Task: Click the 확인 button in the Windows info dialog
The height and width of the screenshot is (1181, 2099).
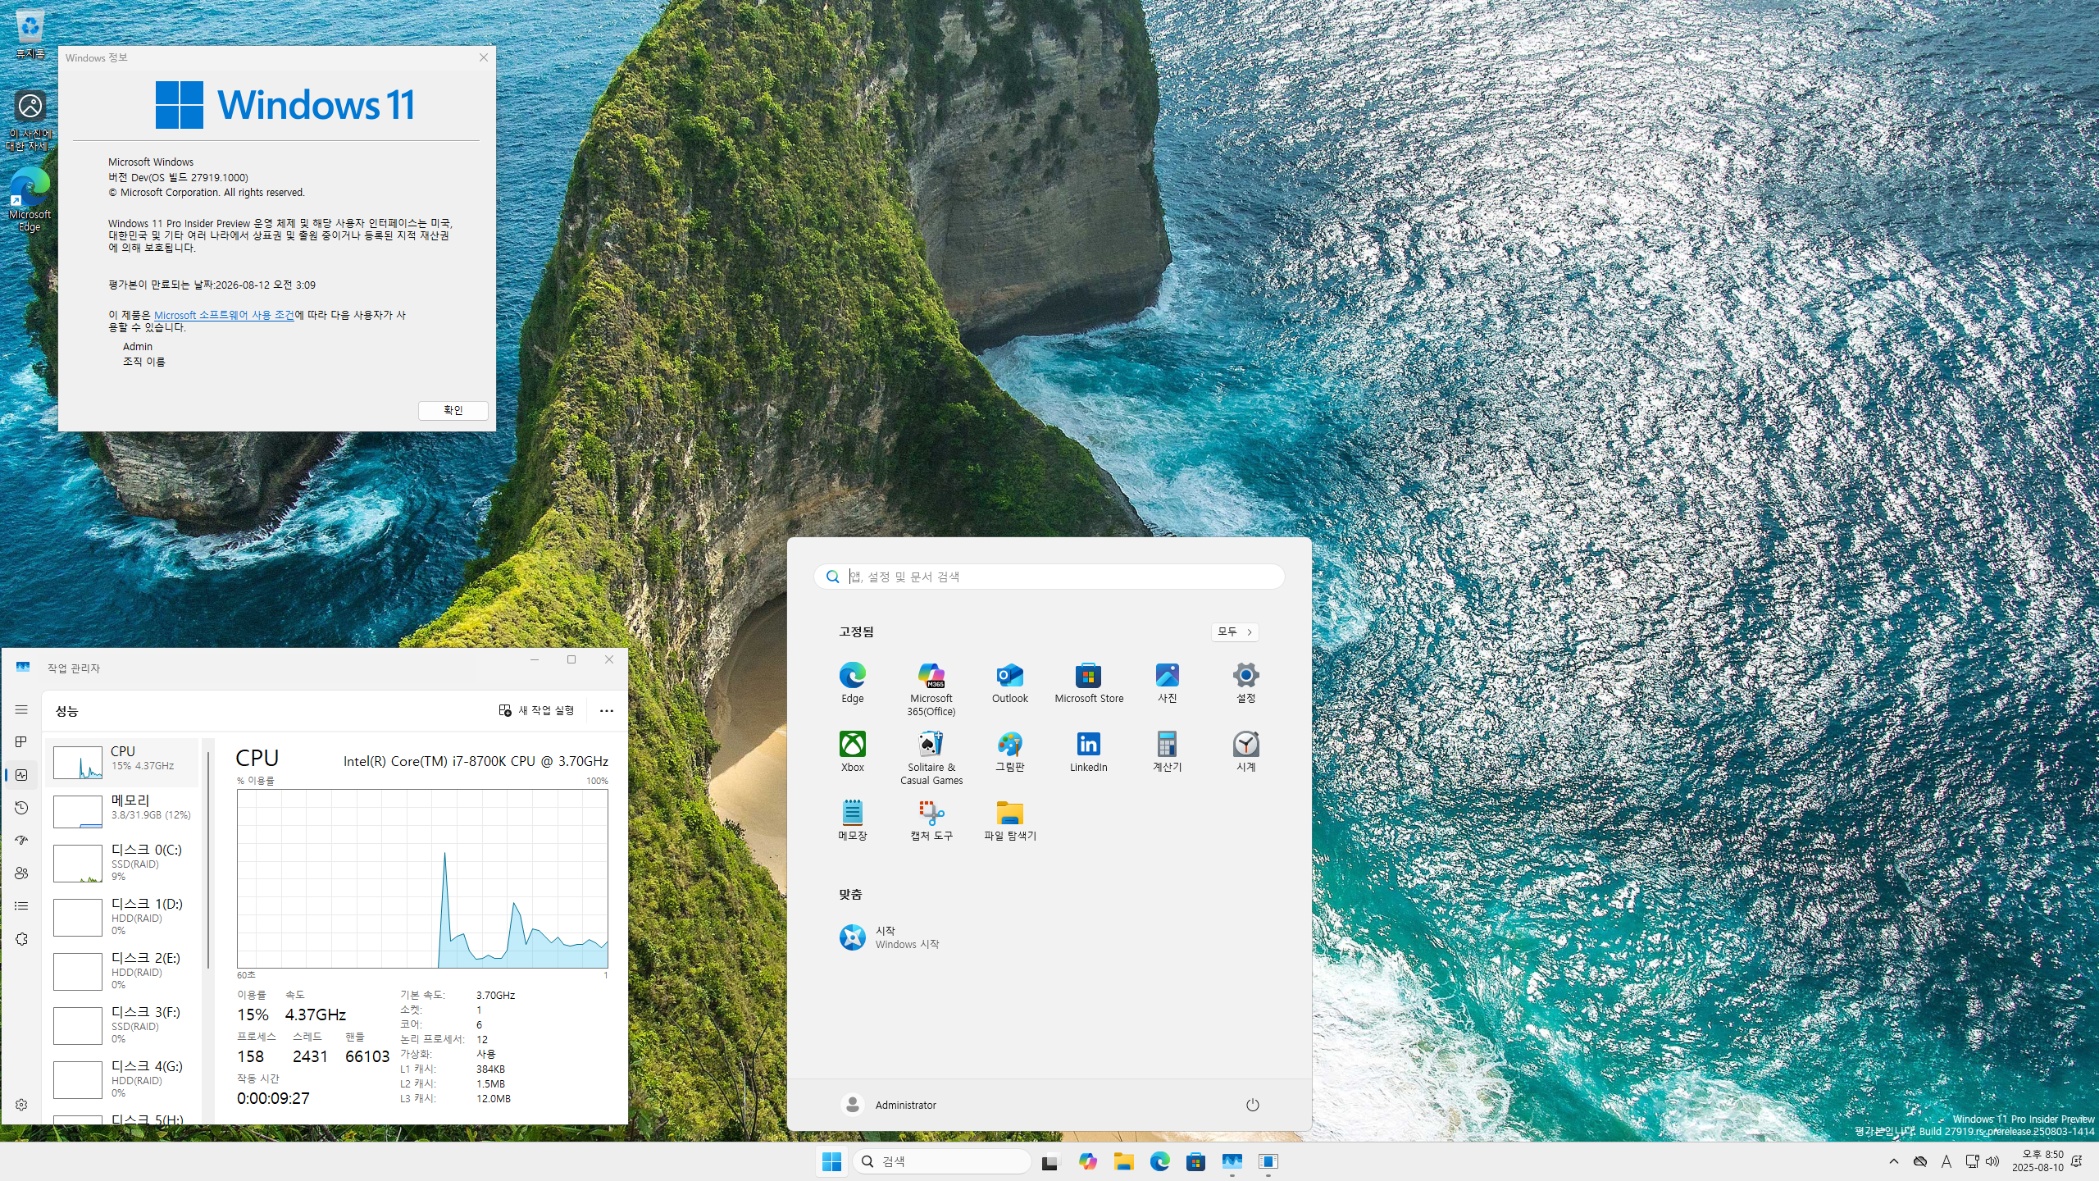Action: [x=453, y=410]
